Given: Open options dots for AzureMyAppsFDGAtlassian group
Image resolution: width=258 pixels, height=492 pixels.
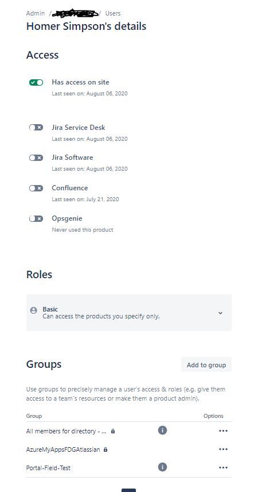Looking at the screenshot, I should tap(223, 449).
